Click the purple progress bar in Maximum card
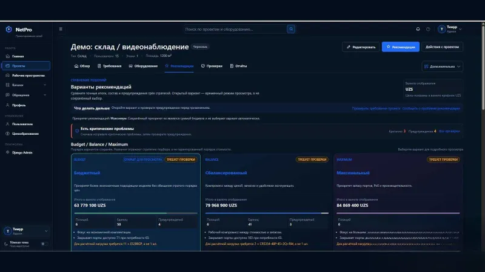The image size is (485, 272). pyautogui.click(x=398, y=213)
